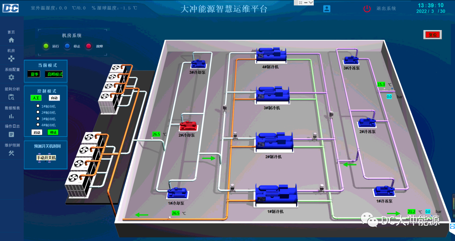Select the 1#冷冻泵 pump
This screenshot has width=455, height=241.
385,191
